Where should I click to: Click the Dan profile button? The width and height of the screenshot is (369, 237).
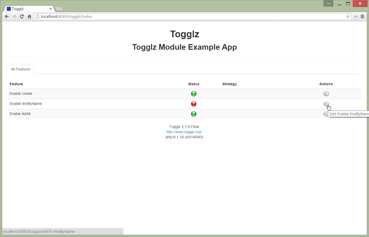(328, 3)
